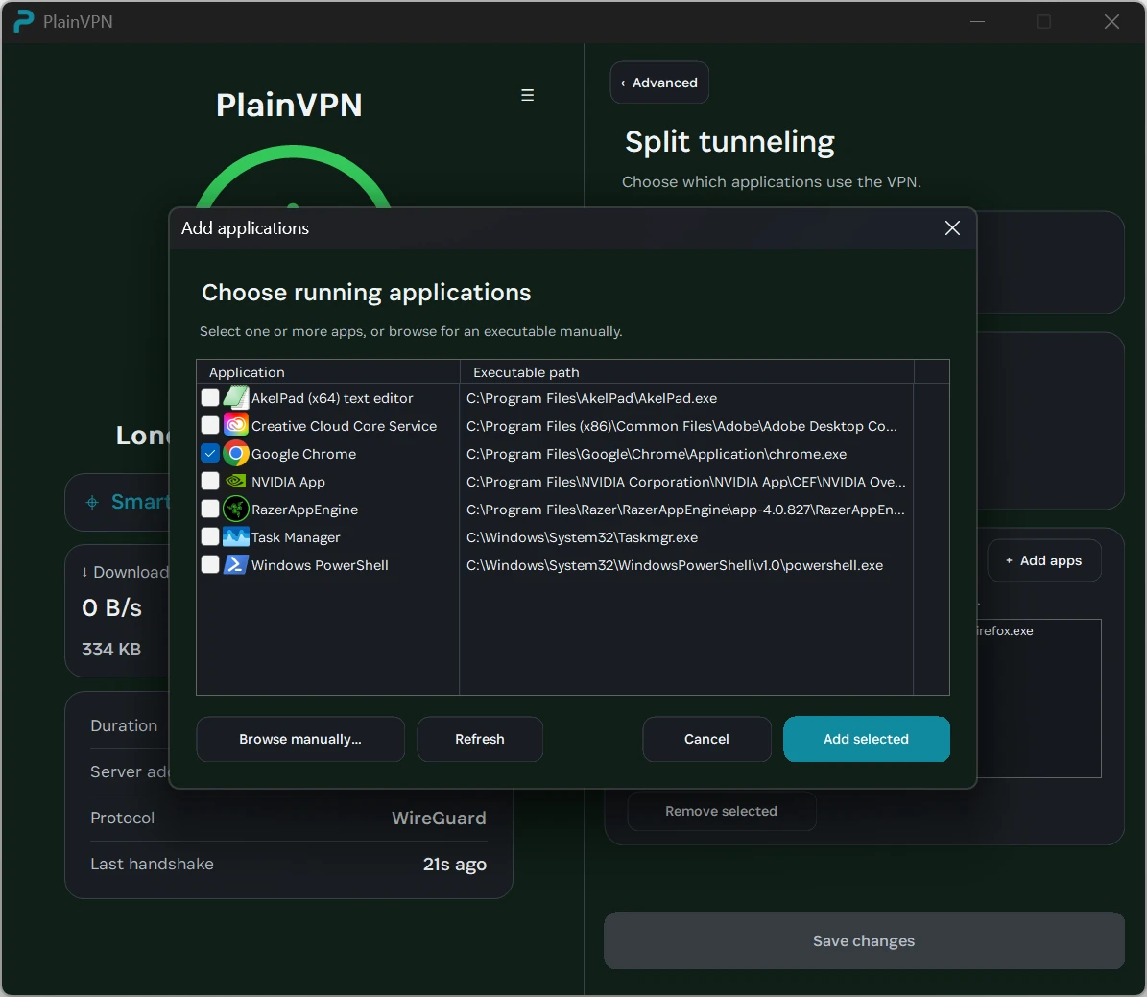1147x997 pixels.
Task: Select the powershell.exe path row
Action: coord(675,565)
